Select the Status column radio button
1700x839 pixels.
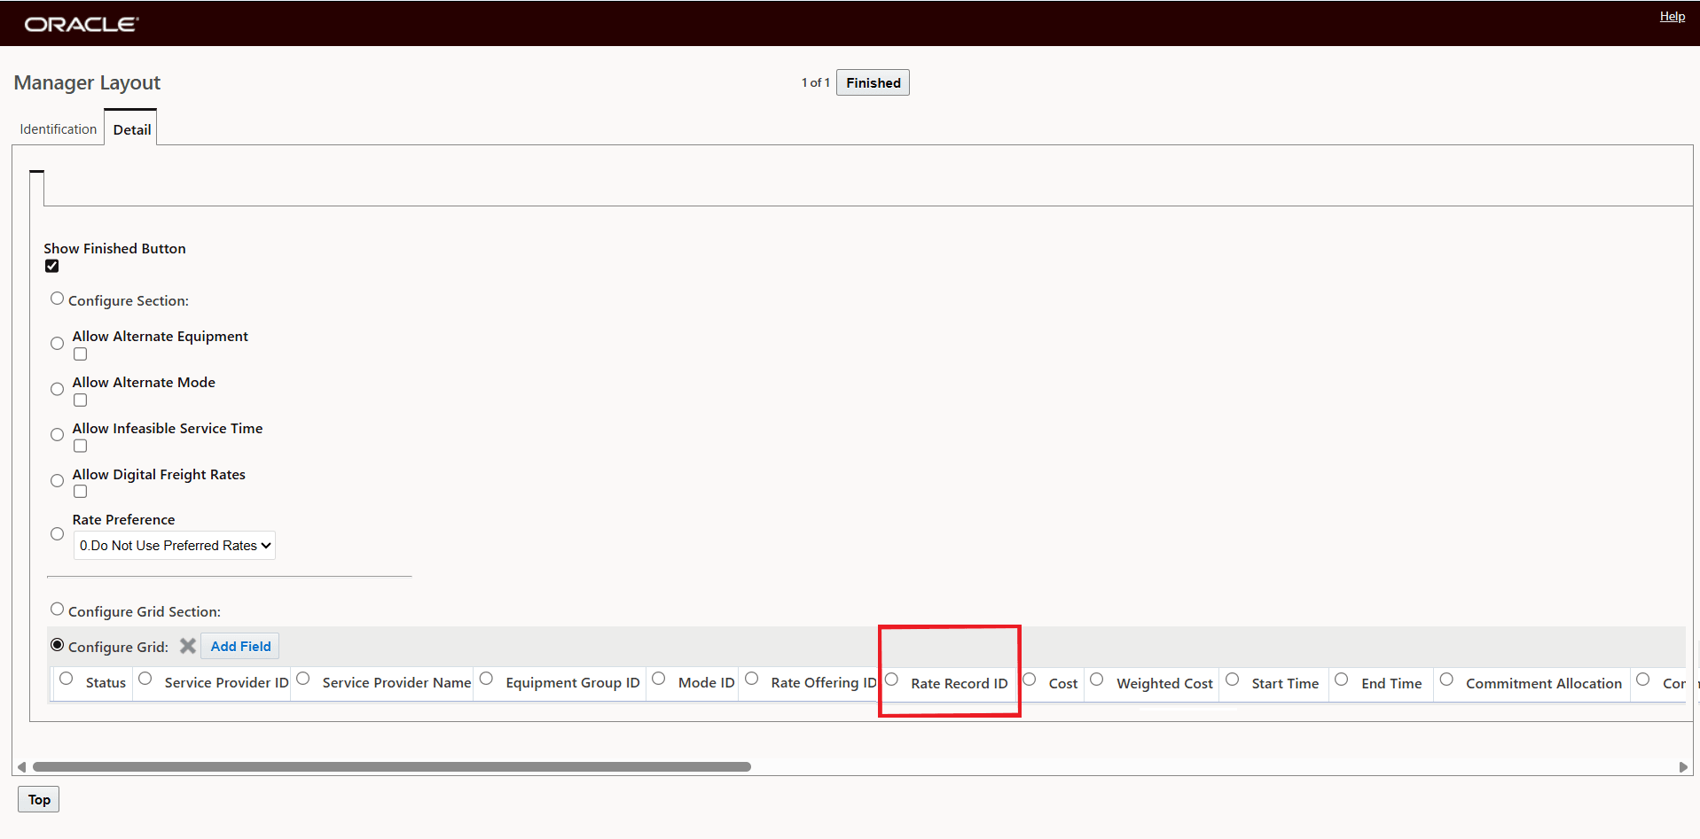[67, 680]
